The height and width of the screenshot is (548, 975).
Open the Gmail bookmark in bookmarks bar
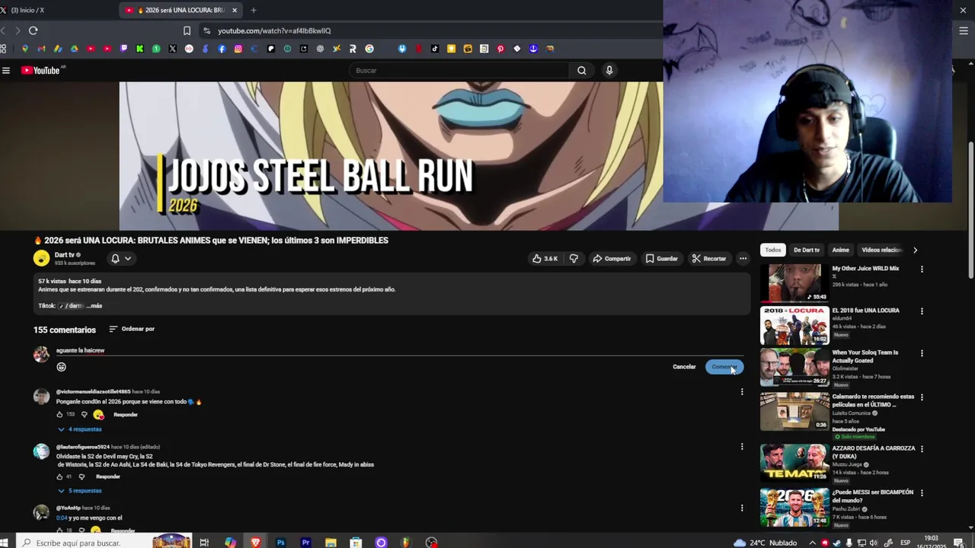click(x=41, y=49)
